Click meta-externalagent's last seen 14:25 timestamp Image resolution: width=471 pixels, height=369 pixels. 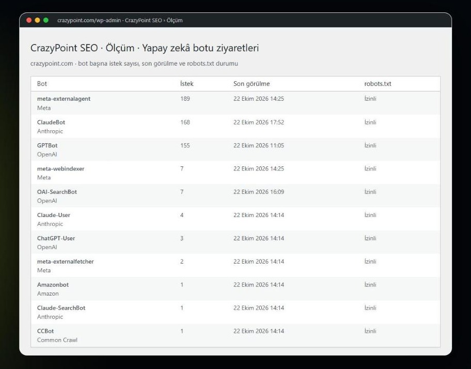point(259,99)
